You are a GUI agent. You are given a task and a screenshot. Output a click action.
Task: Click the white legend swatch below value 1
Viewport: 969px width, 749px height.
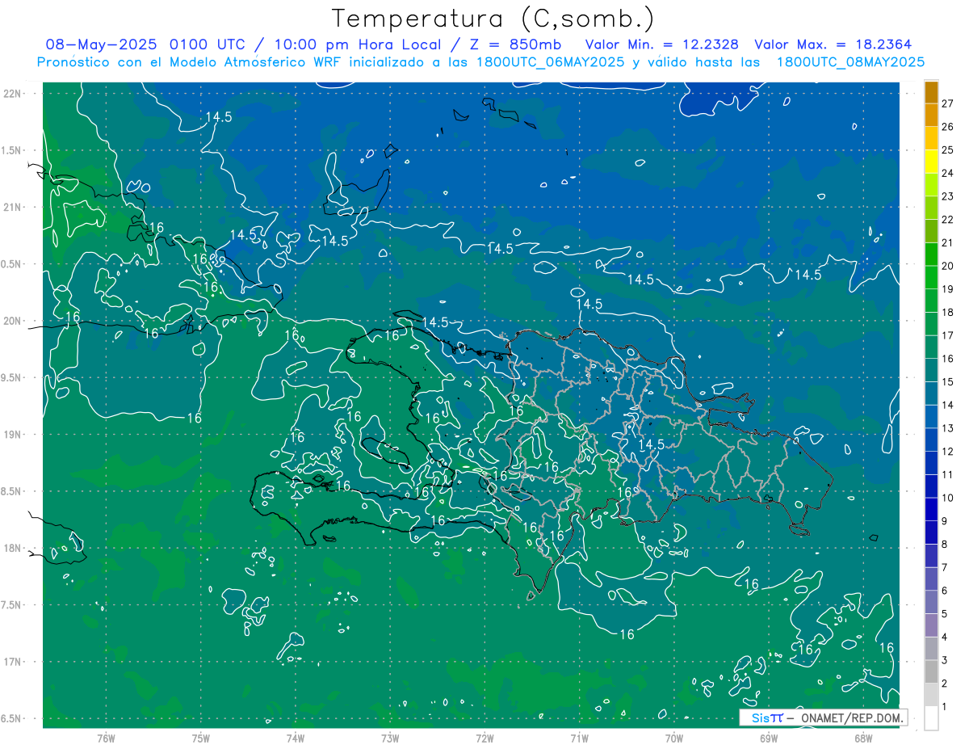(x=931, y=718)
